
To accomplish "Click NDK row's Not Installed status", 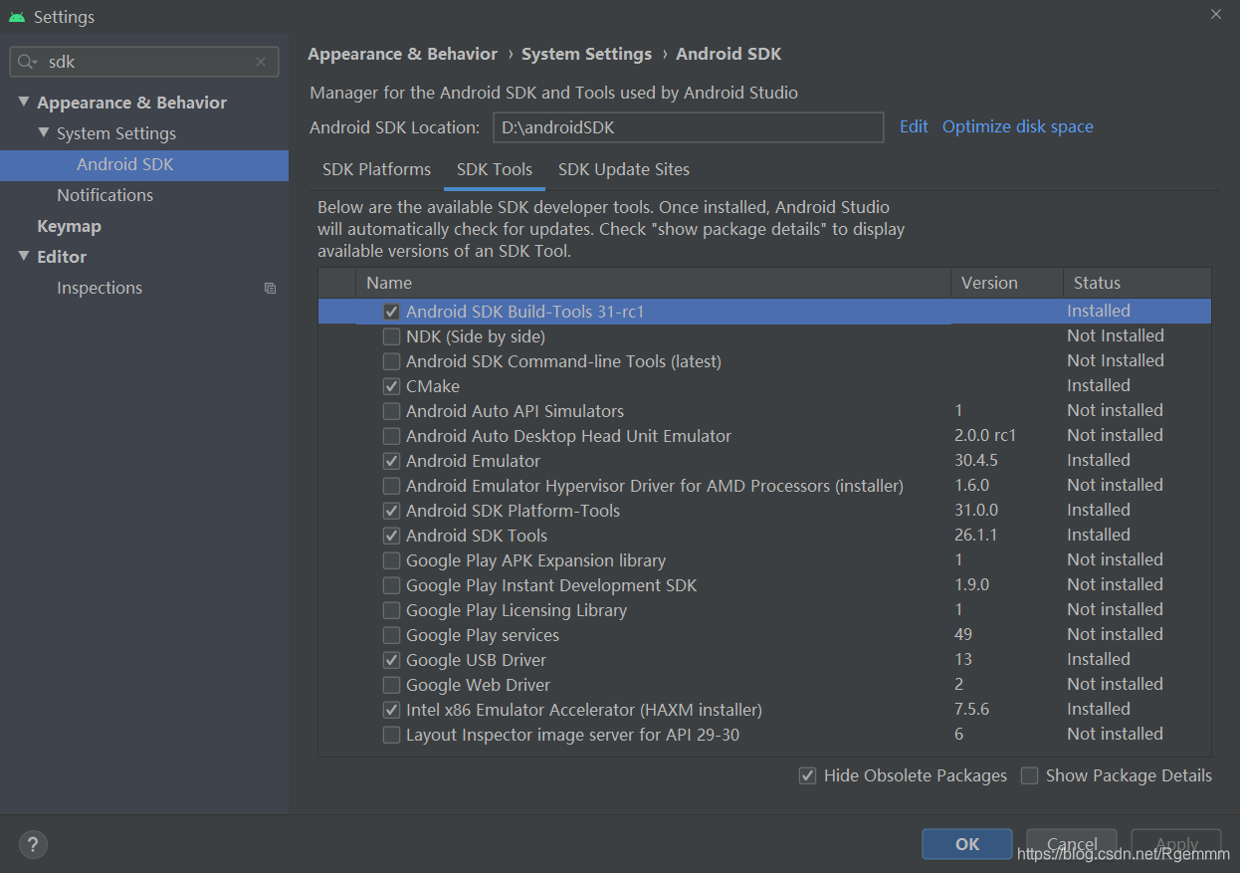I will [x=1116, y=336].
